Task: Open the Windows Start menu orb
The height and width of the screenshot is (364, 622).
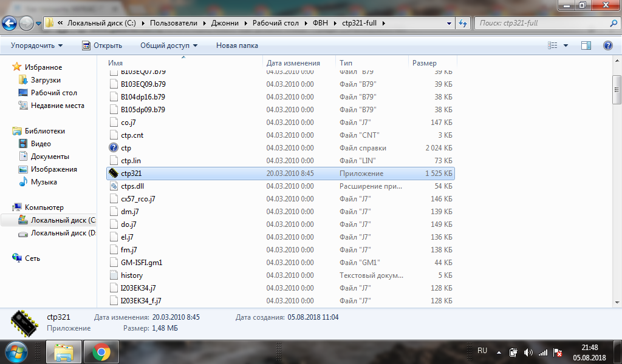Action: [x=16, y=351]
